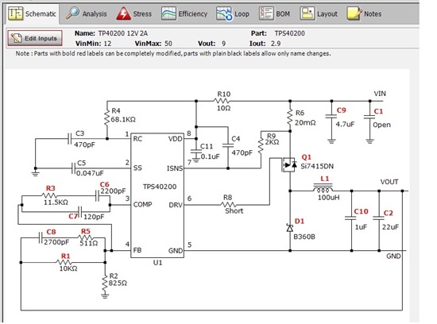Click the 120pF value of C7
Screen dimensions: 437x324
click(94, 217)
